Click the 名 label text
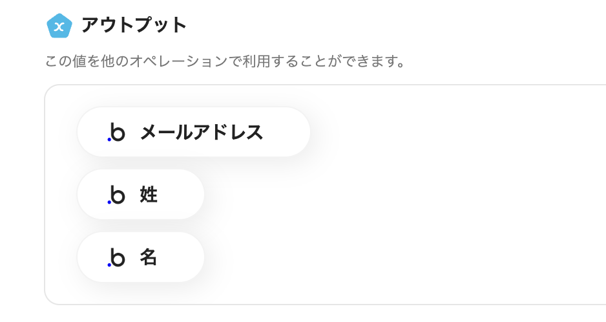The width and height of the screenshot is (606, 322). [149, 257]
